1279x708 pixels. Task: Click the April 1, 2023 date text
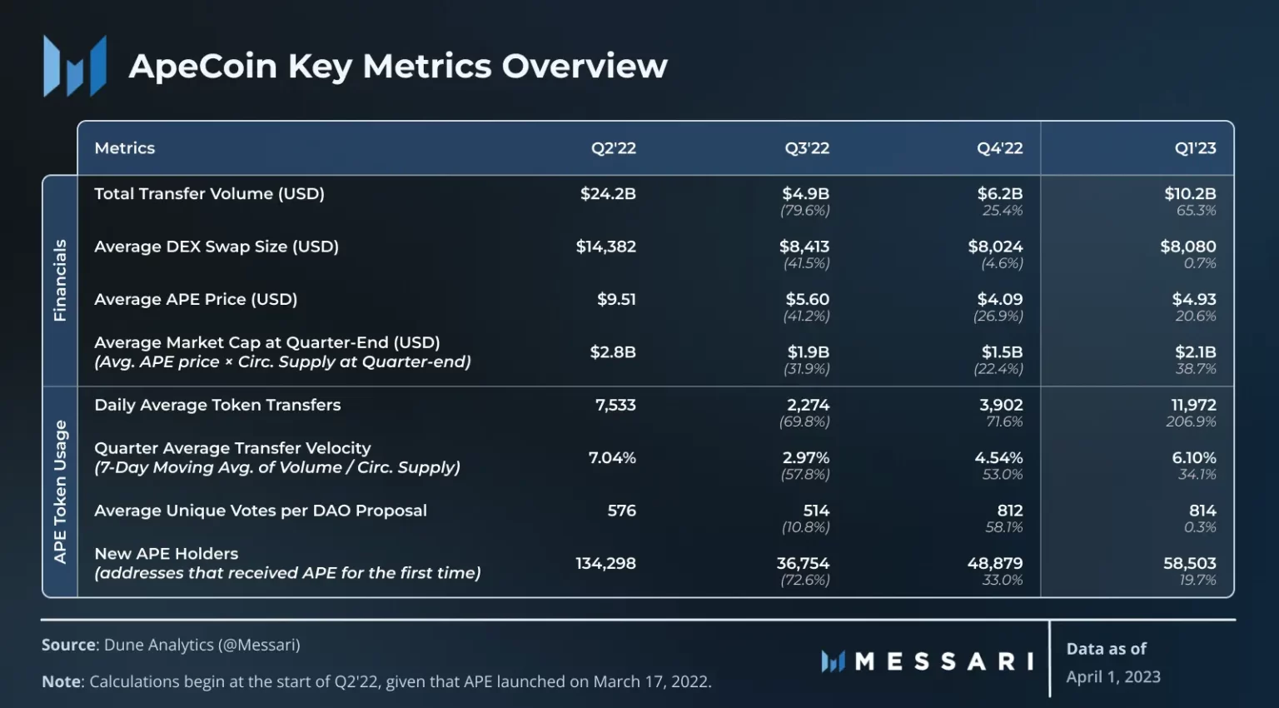click(1113, 676)
